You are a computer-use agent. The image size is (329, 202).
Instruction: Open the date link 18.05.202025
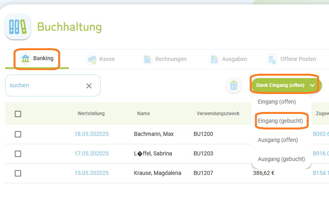pos(92,134)
